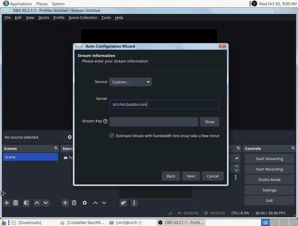Open the File menu

tap(8, 18)
